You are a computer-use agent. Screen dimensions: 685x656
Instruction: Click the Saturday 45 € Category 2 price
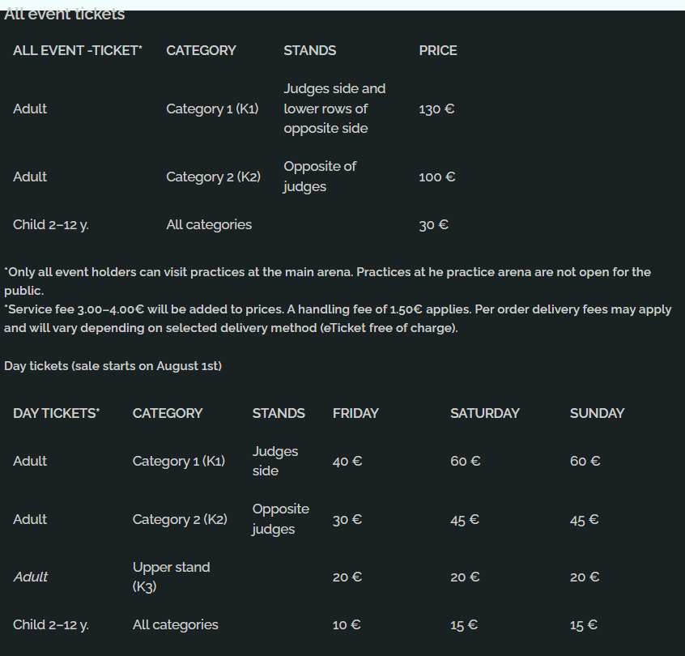pos(465,520)
